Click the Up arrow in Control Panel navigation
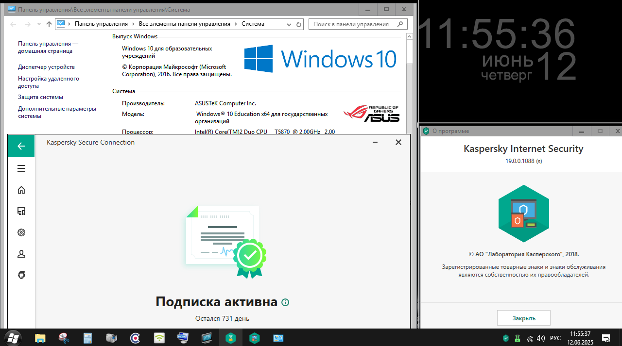 (x=49, y=24)
